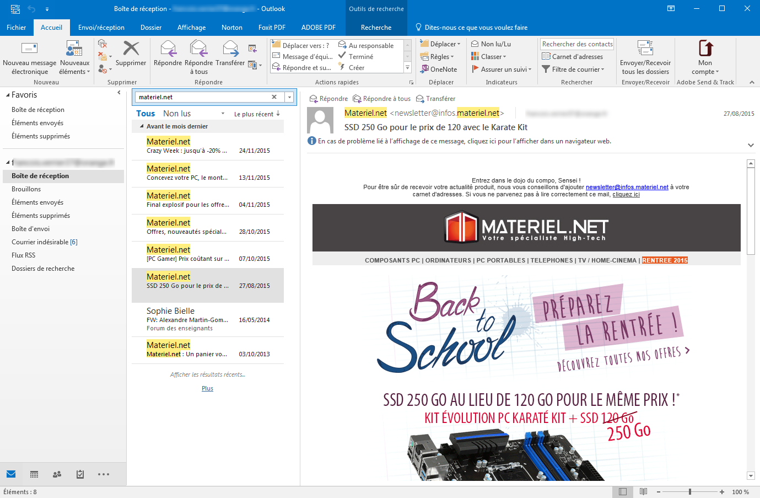Click Dites-nous ce que vous voulez faire
This screenshot has width=760, height=498.
[x=471, y=27]
